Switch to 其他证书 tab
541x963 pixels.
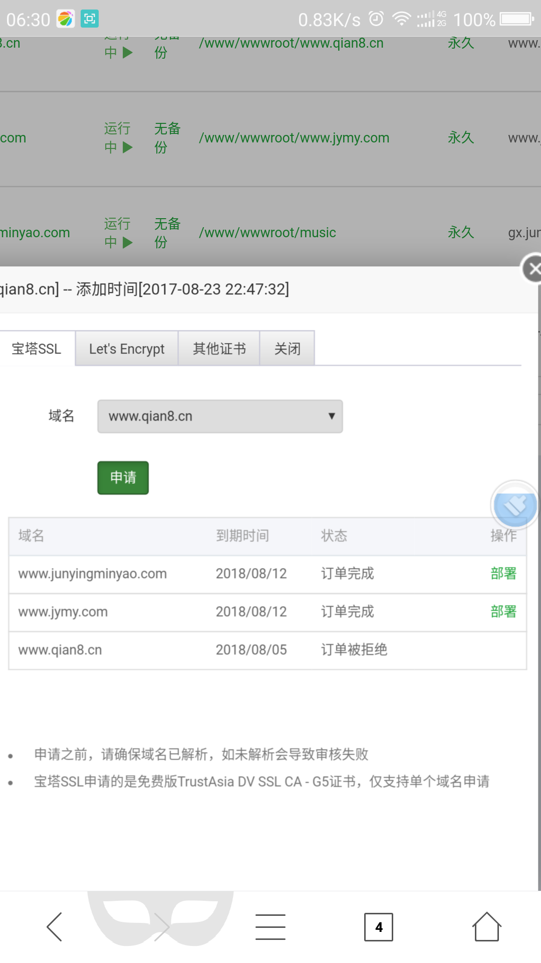219,349
